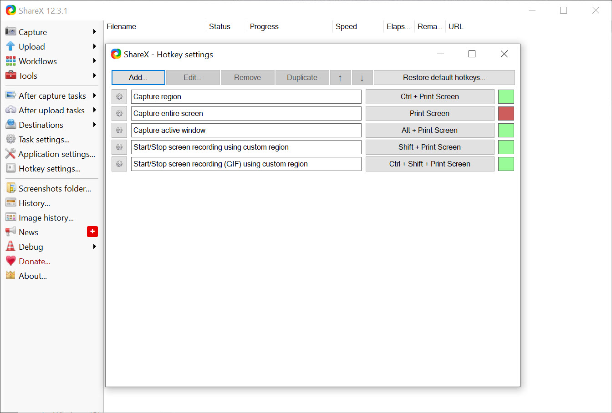This screenshot has height=413, width=612.
Task: Click the Ctrl + Shift + Print Screen hotkey button
Action: click(429, 164)
